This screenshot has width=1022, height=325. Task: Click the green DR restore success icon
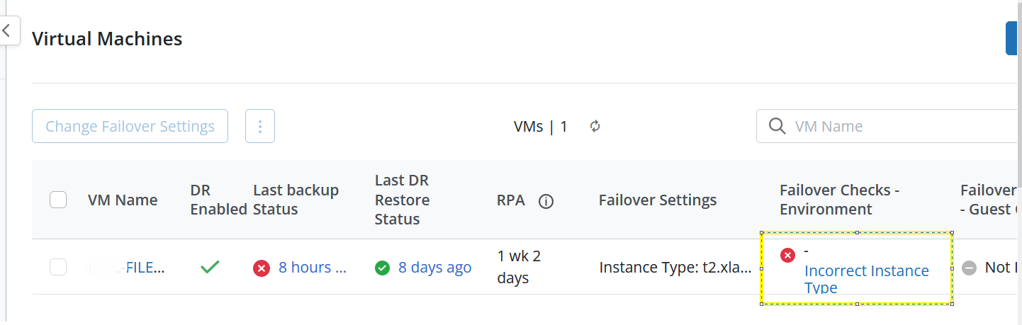pos(383,268)
